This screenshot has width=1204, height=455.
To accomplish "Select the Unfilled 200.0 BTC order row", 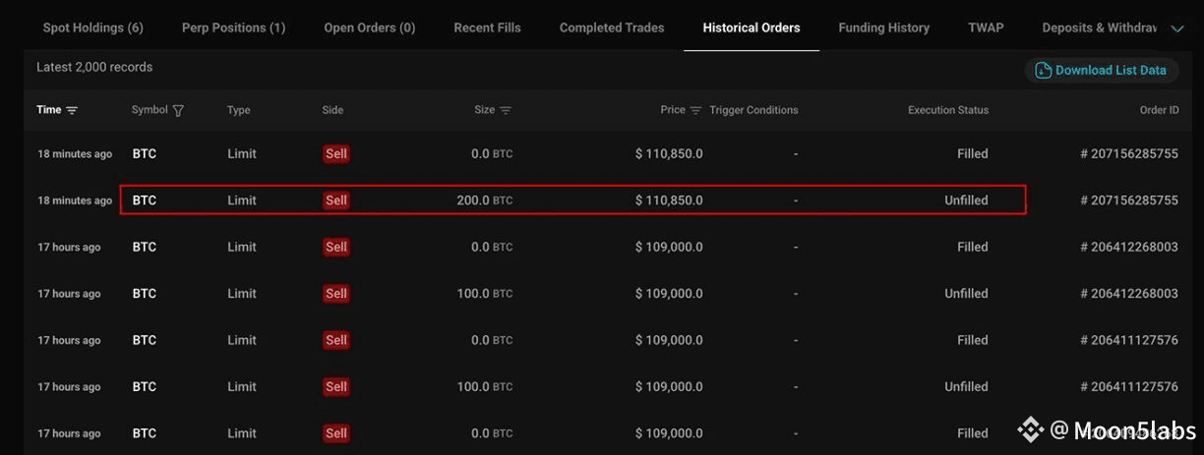I will [572, 200].
